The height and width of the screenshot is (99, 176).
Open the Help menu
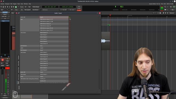tap(30, 4)
